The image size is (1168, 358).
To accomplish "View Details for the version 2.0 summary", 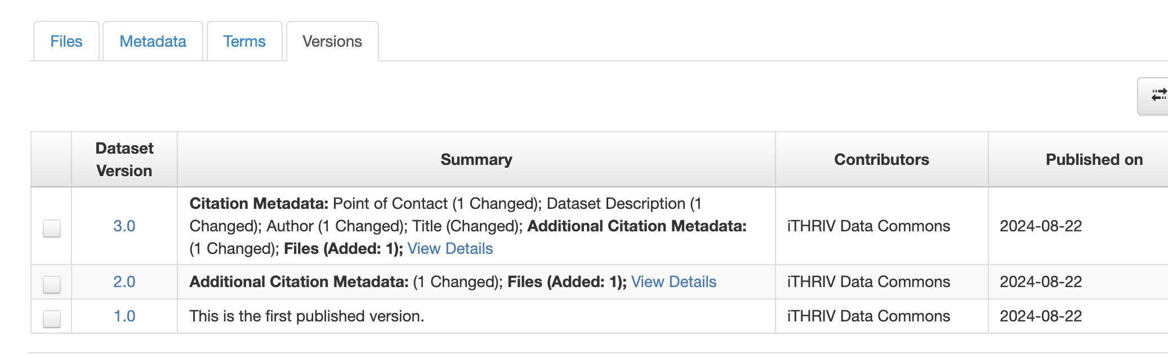I will pos(674,282).
